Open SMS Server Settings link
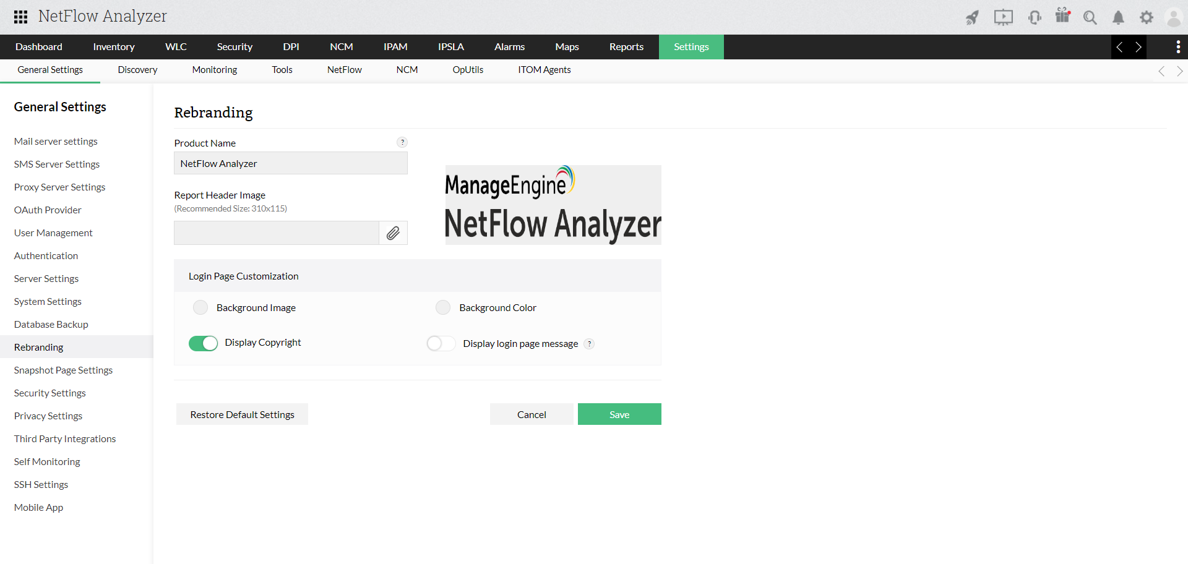Image resolution: width=1188 pixels, height=564 pixels. 57,164
